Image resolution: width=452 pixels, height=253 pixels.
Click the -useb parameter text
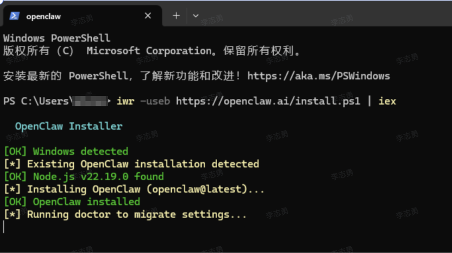click(155, 101)
